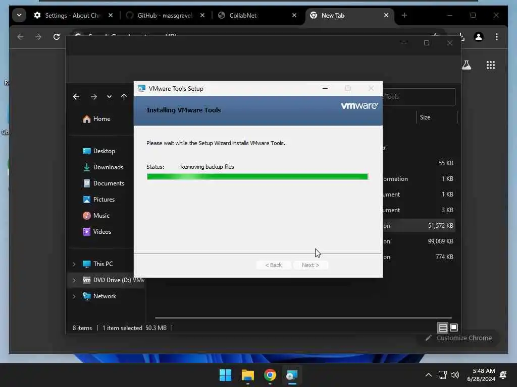Image resolution: width=517 pixels, height=387 pixels.
Task: Go back in File Explorer
Action: point(76,97)
